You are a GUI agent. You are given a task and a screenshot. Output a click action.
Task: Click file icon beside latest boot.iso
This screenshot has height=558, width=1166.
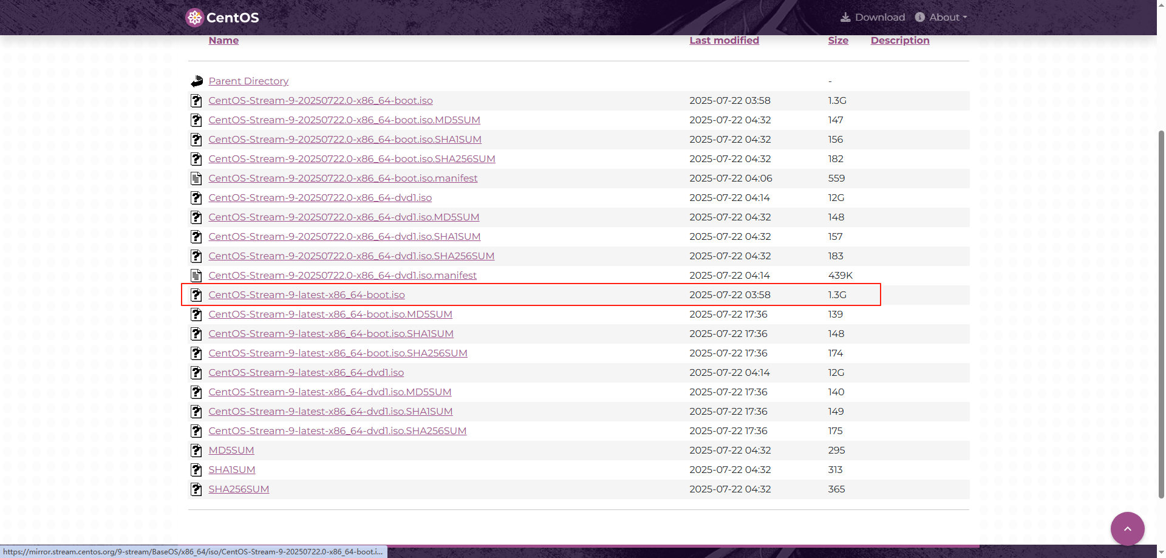click(x=196, y=295)
